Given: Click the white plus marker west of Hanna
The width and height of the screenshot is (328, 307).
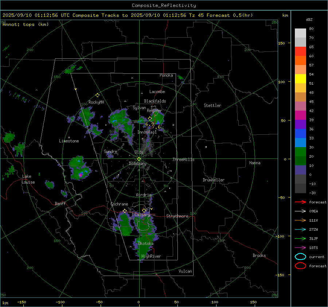Looking at the screenshot, I should 206,147.
